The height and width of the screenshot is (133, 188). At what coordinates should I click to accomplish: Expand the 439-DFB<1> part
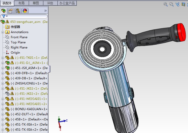point(3,73)
